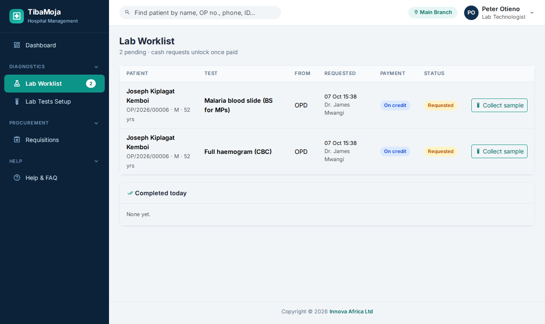
Task: Open Help & FAQ in the sidebar
Action: 54,178
